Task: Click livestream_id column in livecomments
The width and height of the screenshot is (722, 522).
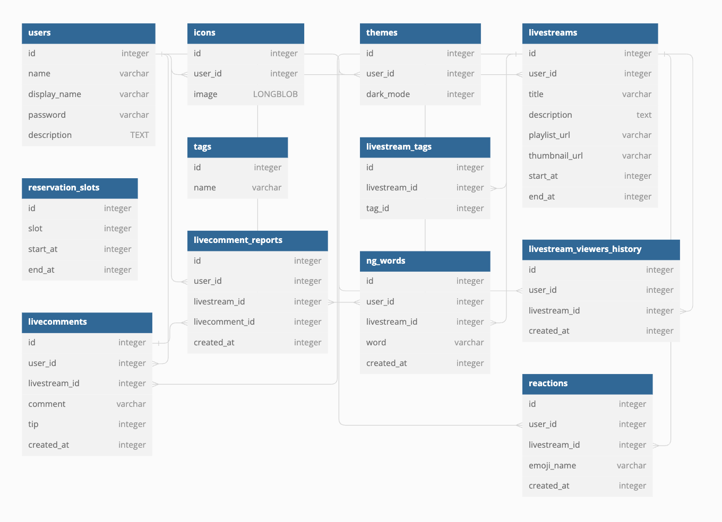Action: point(87,384)
